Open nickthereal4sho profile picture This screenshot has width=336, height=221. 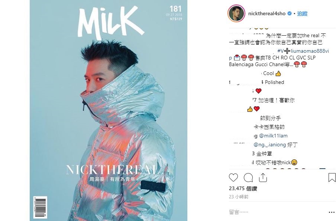[x=236, y=13]
